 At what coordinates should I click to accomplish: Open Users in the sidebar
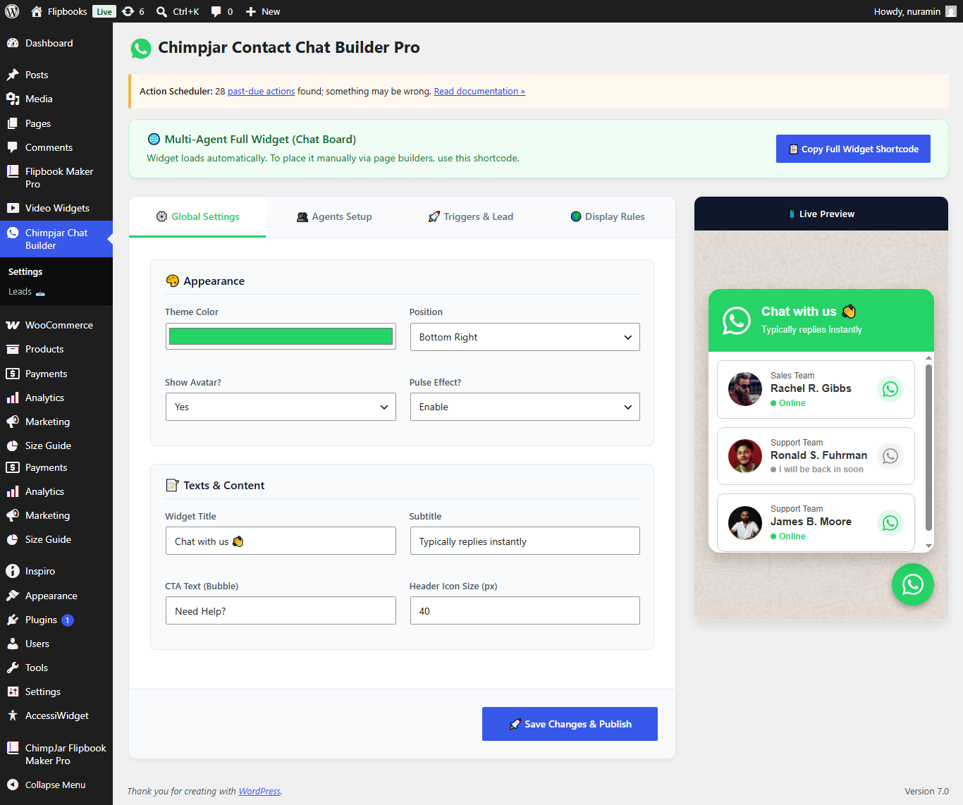tap(56, 644)
